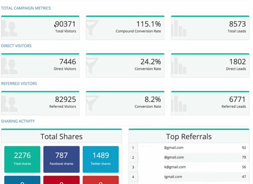253x184 pixels.
Task: Click rank number 3 in Top Referrals
Action: 133,167
